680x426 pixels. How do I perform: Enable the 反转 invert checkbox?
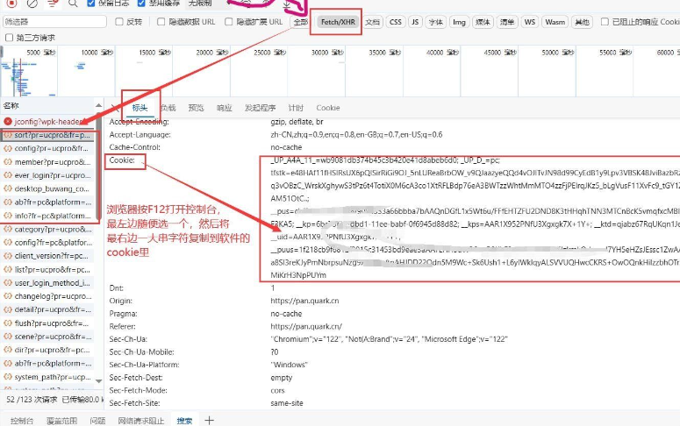119,22
